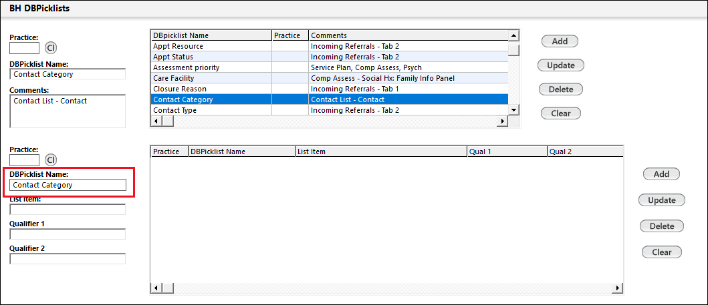The width and height of the screenshot is (708, 305).
Task: Click the List Item column header
Action: (380, 151)
